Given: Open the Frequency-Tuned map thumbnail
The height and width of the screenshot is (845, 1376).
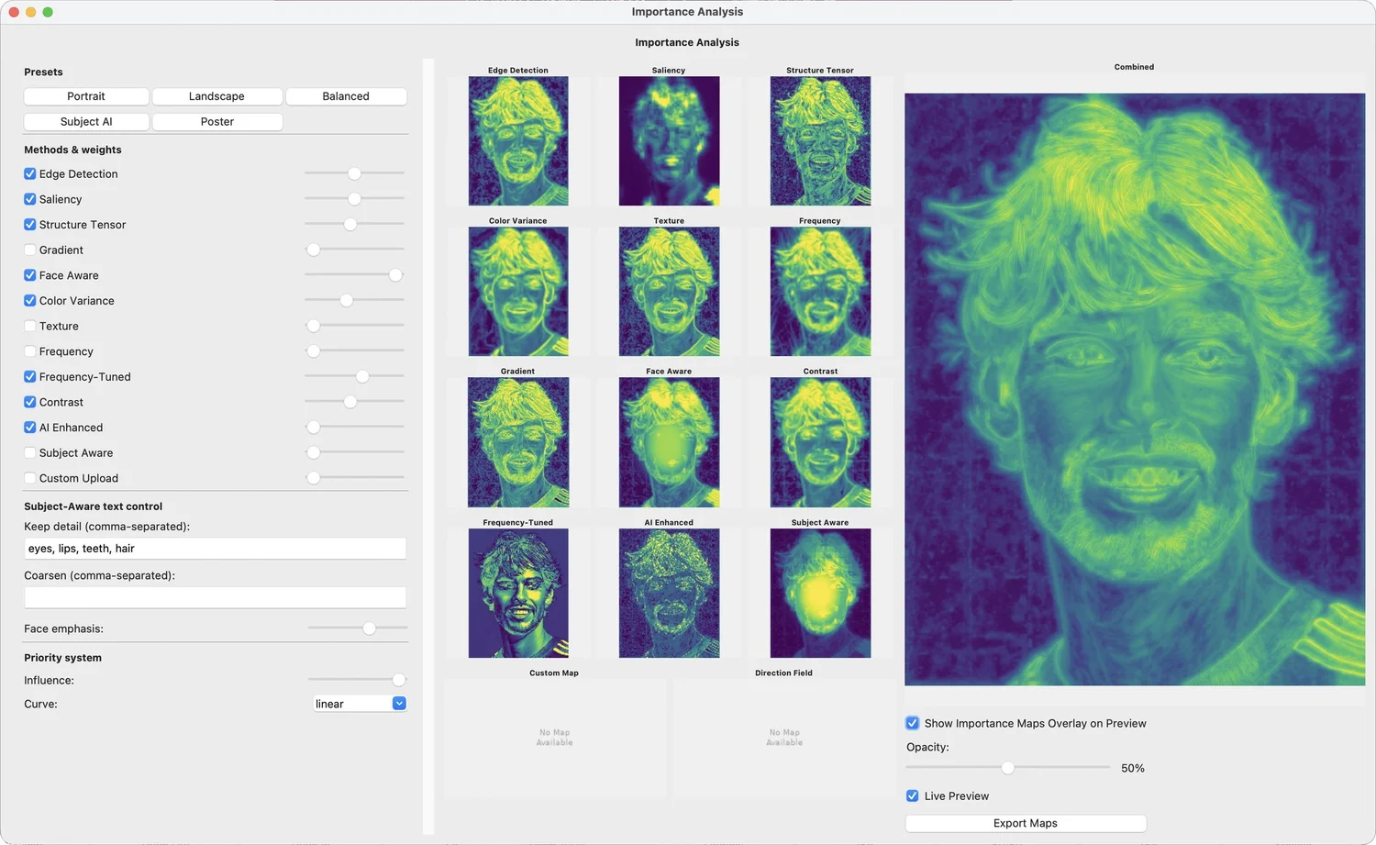Looking at the screenshot, I should pos(518,593).
